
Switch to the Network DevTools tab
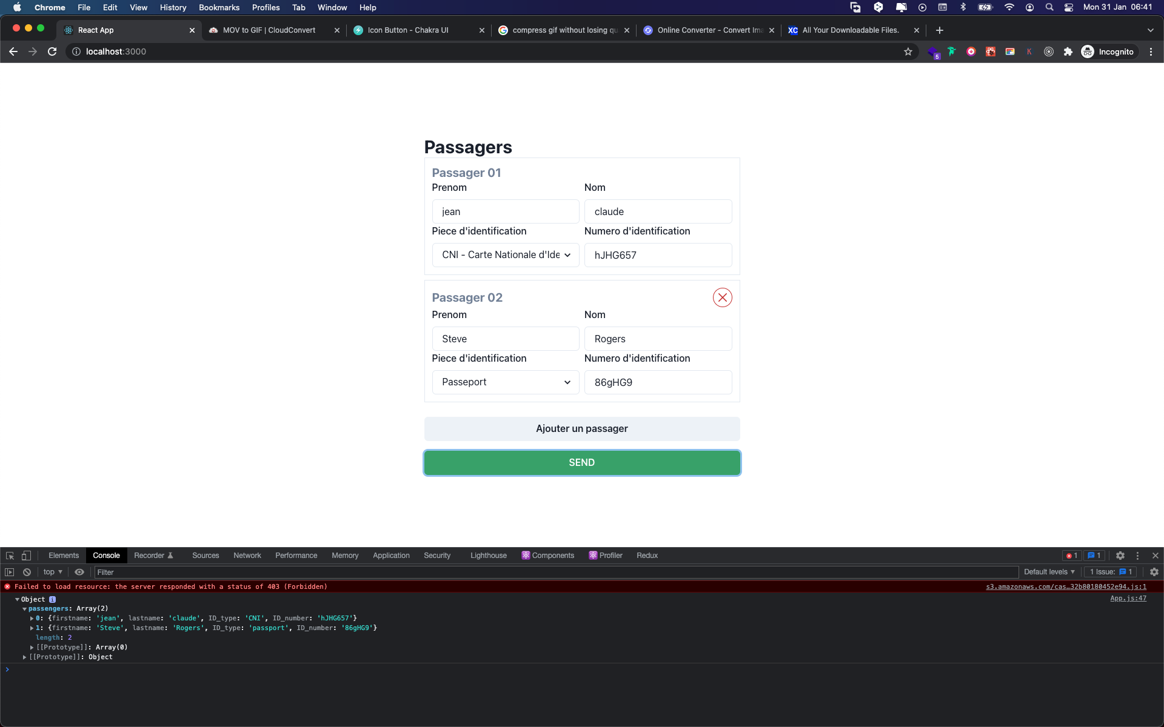point(247,556)
